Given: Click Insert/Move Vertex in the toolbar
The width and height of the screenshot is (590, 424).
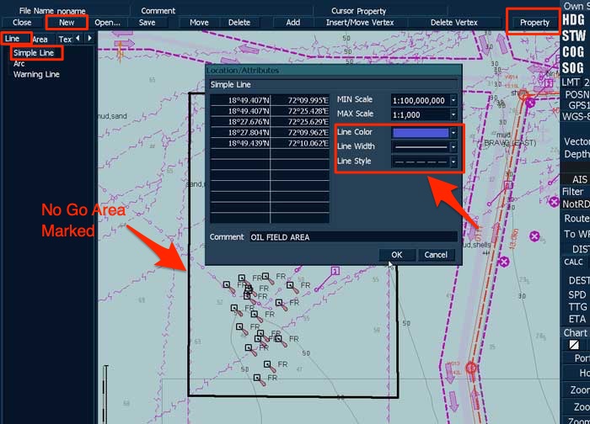Looking at the screenshot, I should (x=360, y=23).
